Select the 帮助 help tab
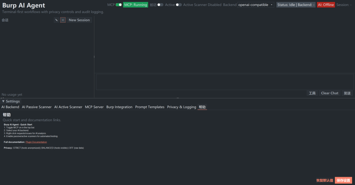Screen dimensions: 355x185 click(x=202, y=107)
